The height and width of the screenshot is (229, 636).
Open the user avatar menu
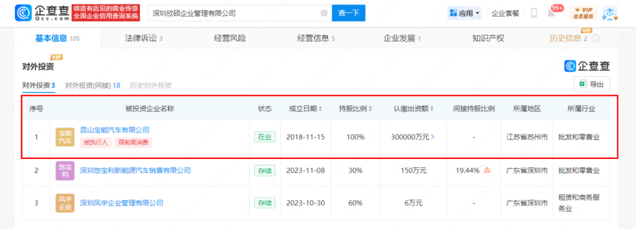[609, 13]
